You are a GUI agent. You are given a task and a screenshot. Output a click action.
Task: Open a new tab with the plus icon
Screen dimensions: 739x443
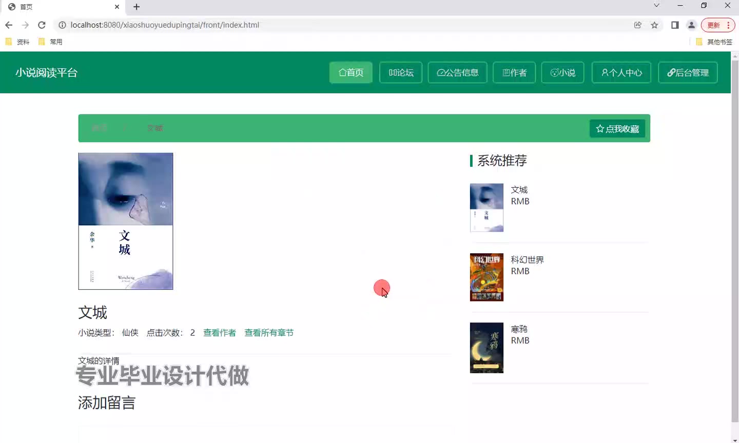(x=136, y=7)
